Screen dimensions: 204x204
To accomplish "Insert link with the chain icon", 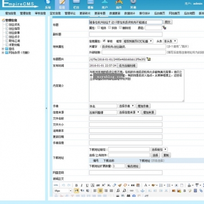I will [x=131, y=190].
